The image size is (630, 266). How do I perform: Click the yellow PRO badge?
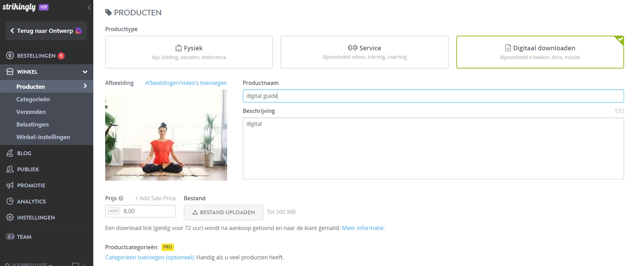(x=168, y=247)
